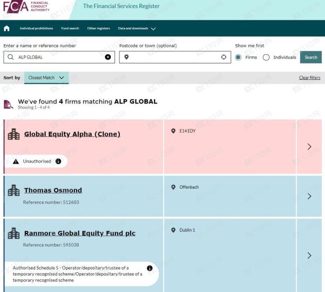The height and width of the screenshot is (292, 325).
Task: Open the Individual prohibitions menu item
Action: [36, 28]
